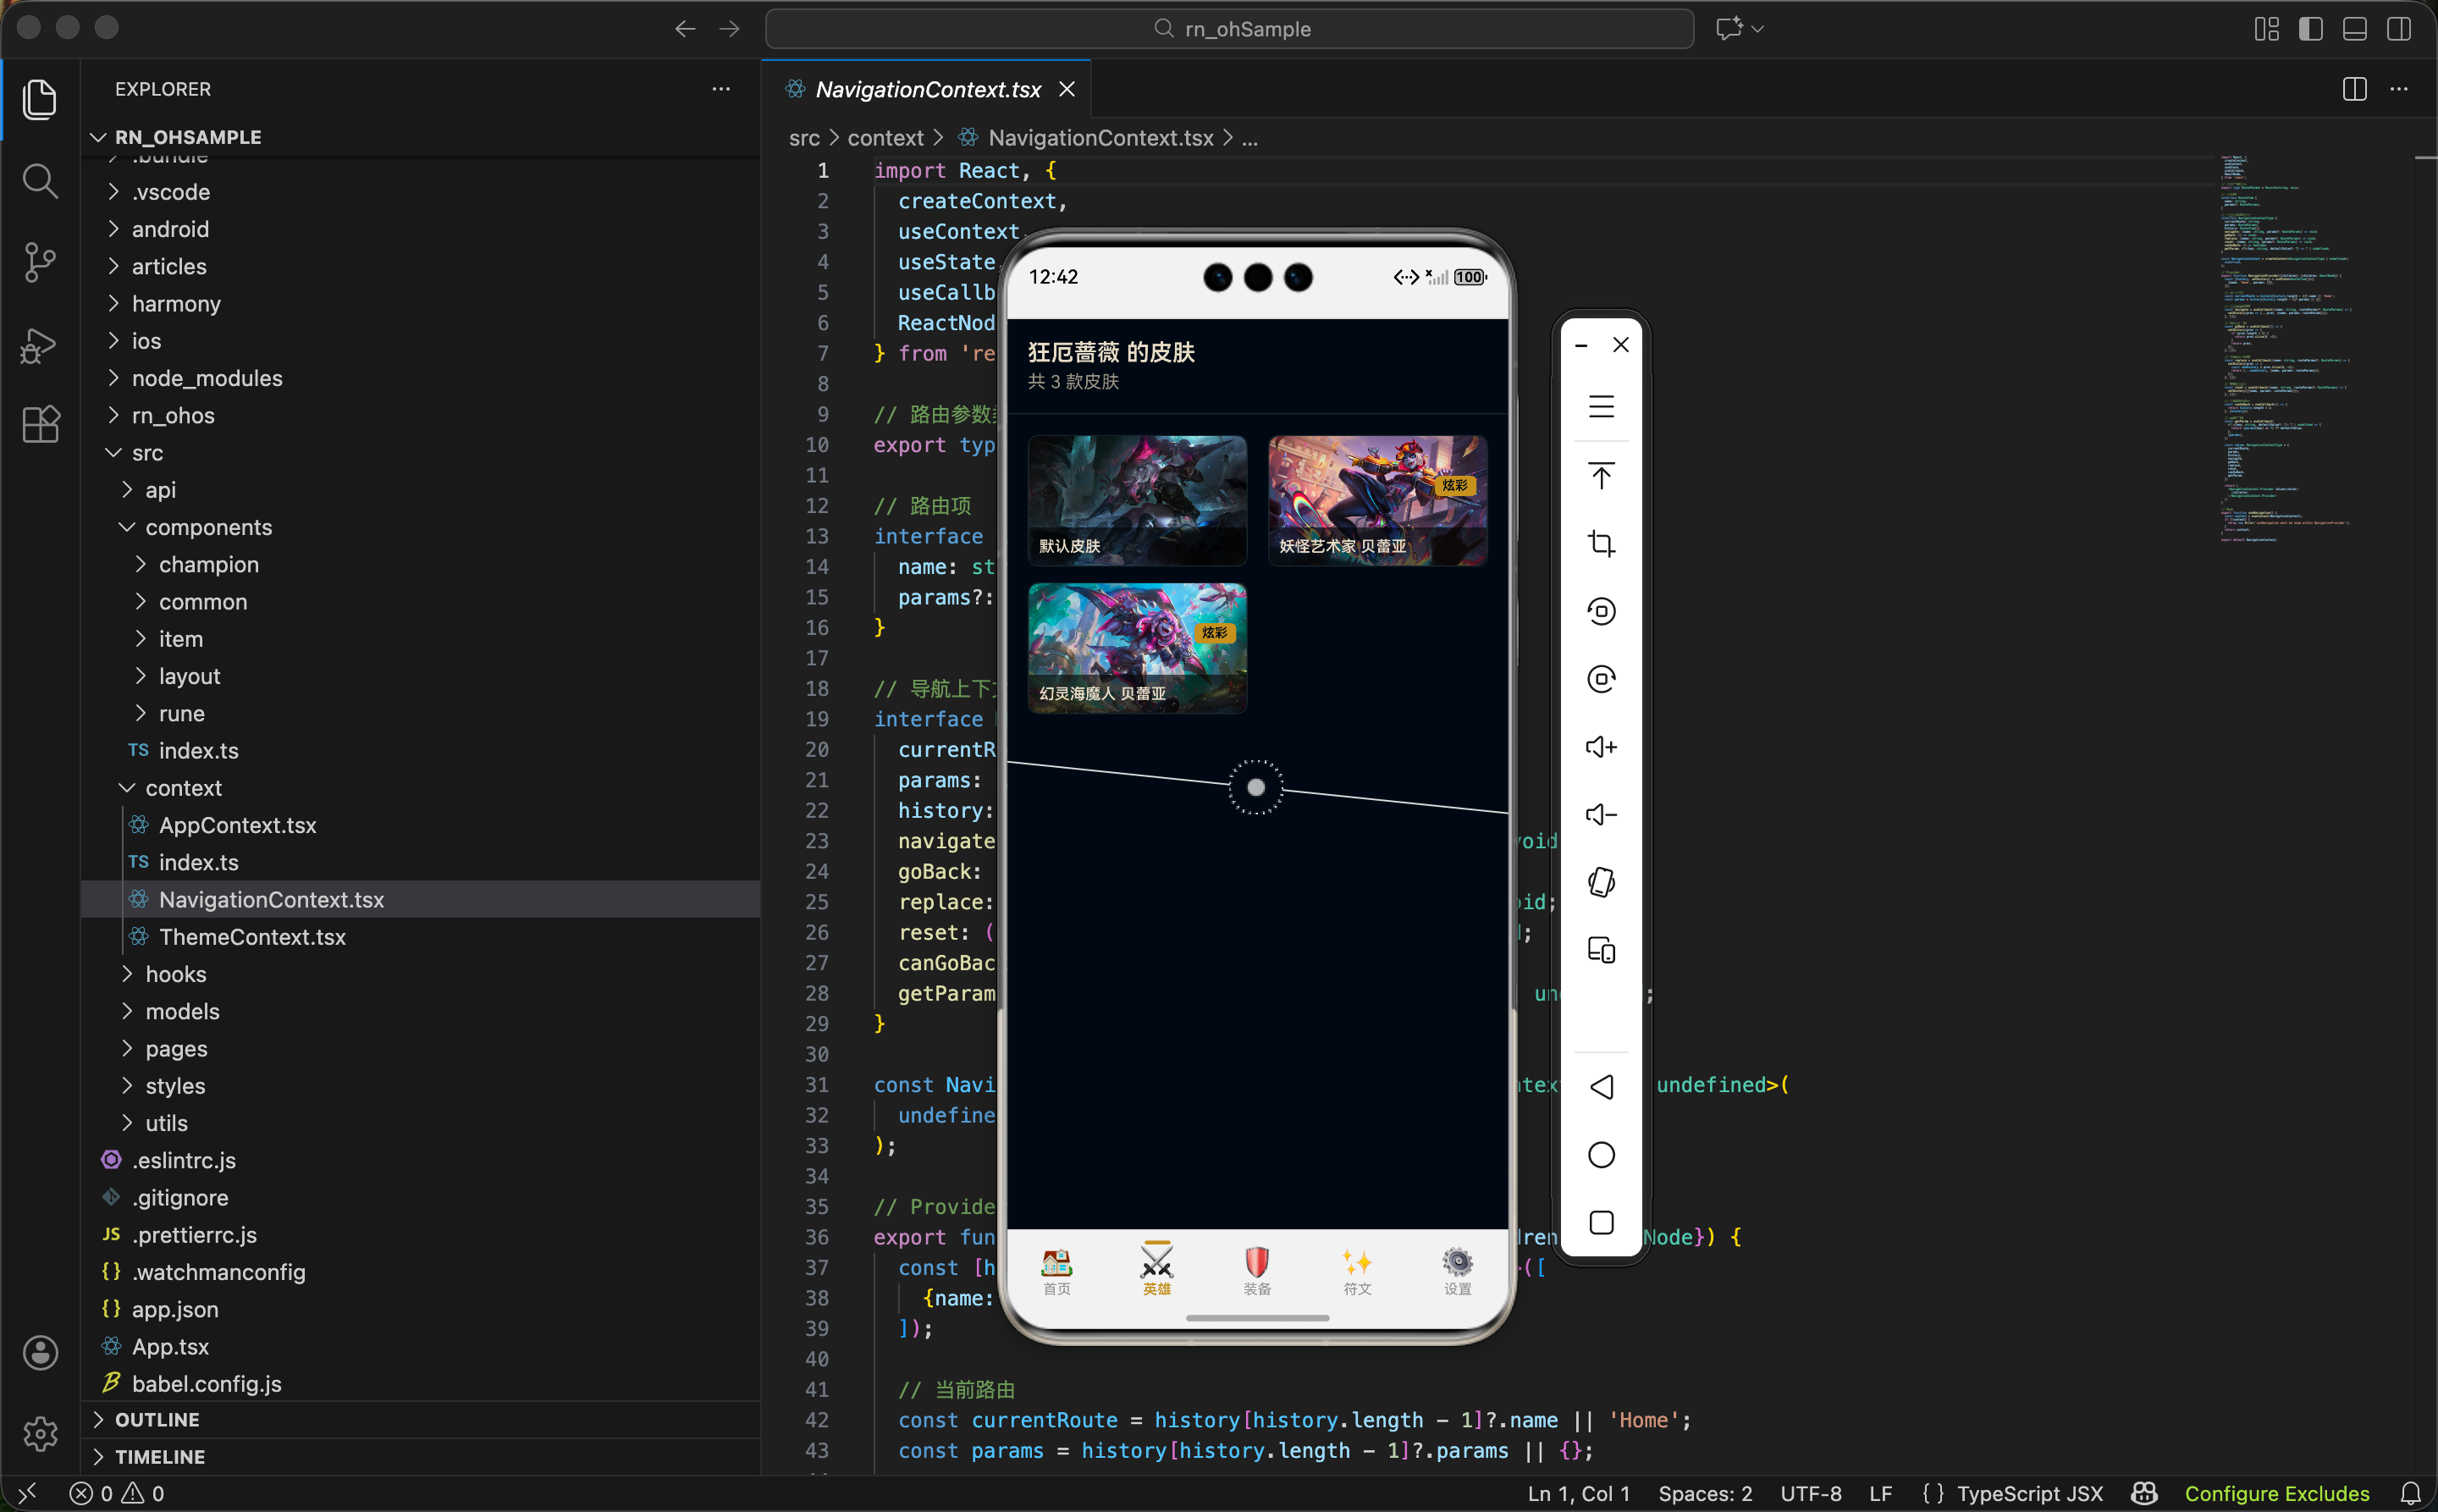This screenshot has height=1512, width=2438.
Task: Click emulator volume up button
Action: pyautogui.click(x=1601, y=747)
